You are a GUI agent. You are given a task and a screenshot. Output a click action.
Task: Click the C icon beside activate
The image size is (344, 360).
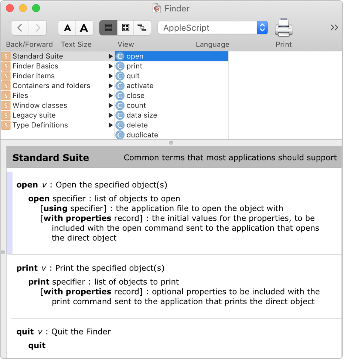pos(120,86)
